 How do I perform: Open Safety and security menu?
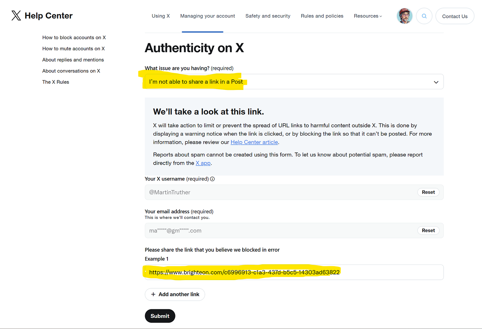pyautogui.click(x=268, y=16)
